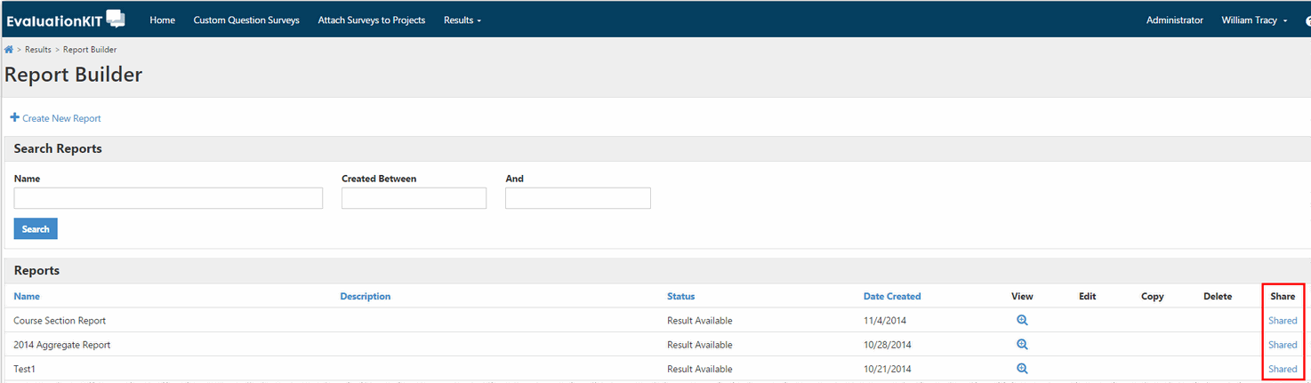Click Result Available status for 2014 Aggregate Report

tap(700, 345)
